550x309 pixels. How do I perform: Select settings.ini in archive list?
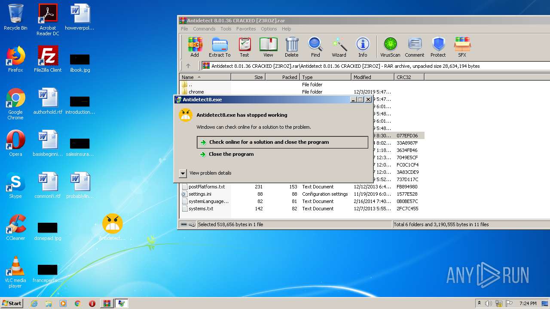coord(302,194)
